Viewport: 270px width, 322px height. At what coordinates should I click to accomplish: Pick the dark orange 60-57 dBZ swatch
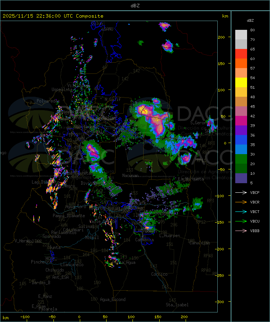tap(241, 63)
